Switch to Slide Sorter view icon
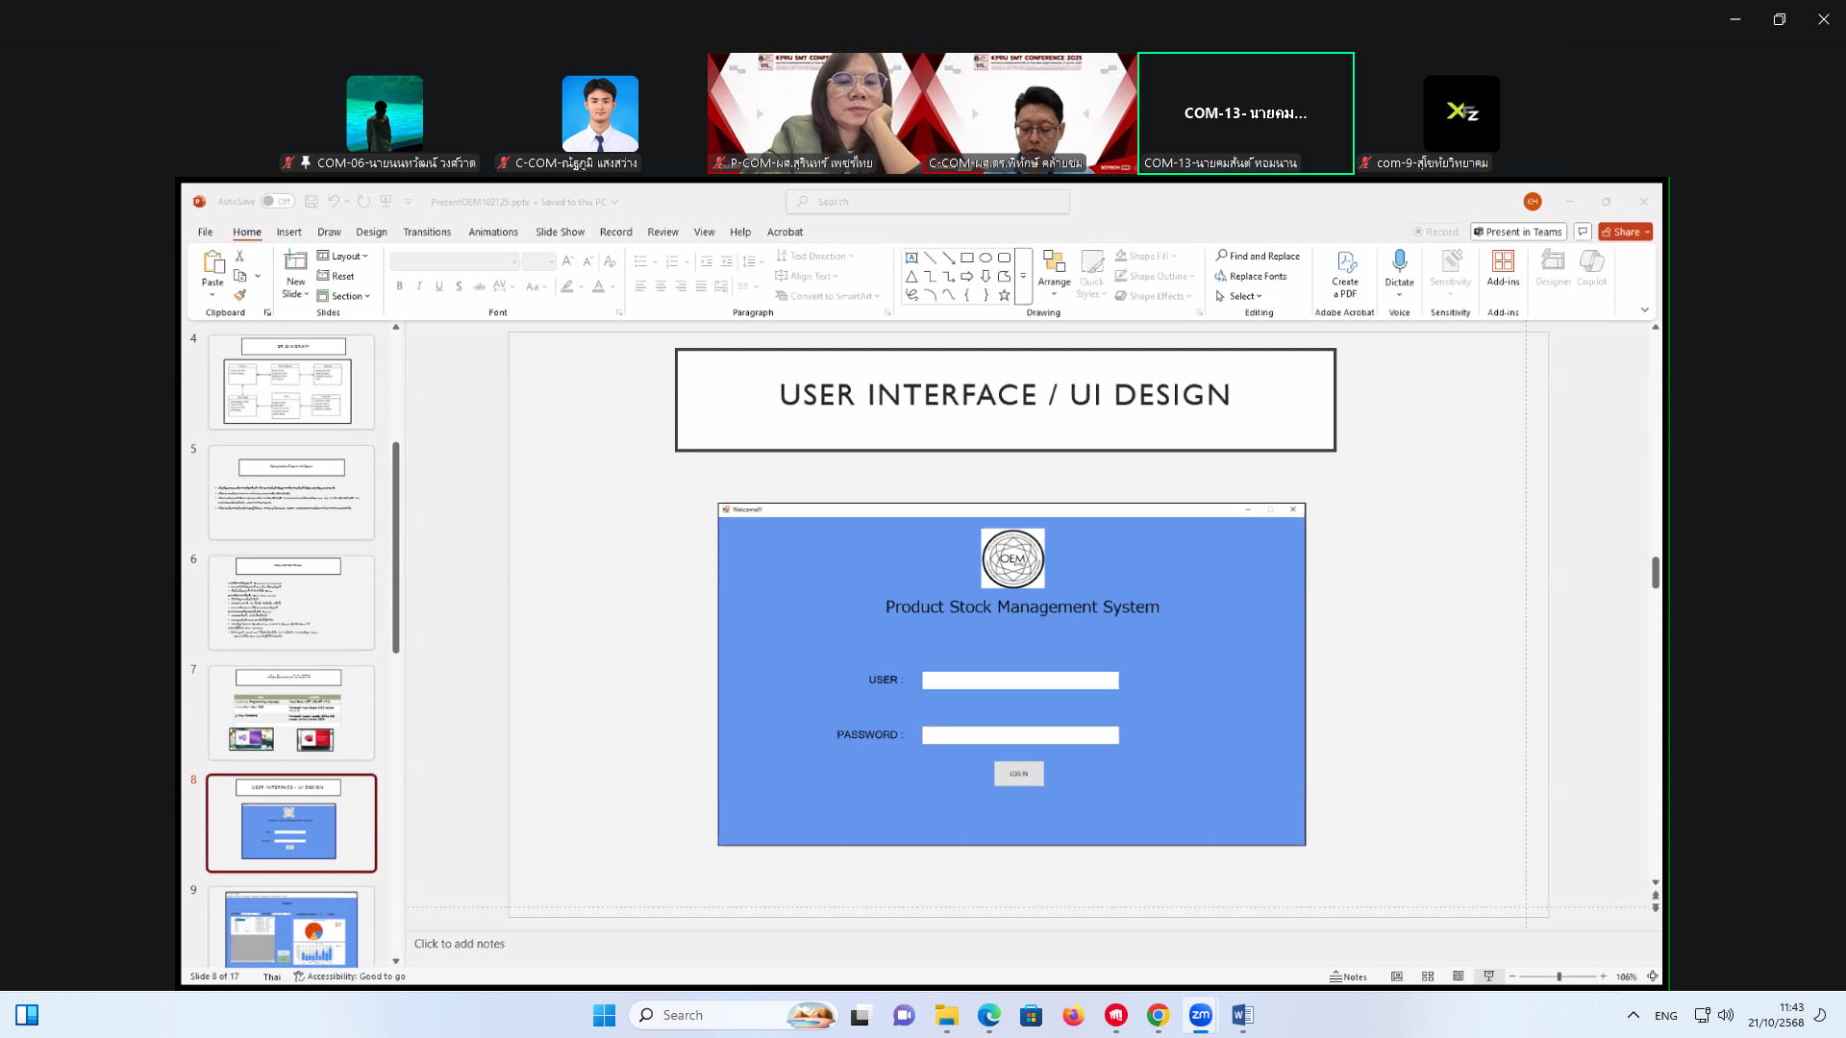The image size is (1846, 1038). click(x=1428, y=976)
